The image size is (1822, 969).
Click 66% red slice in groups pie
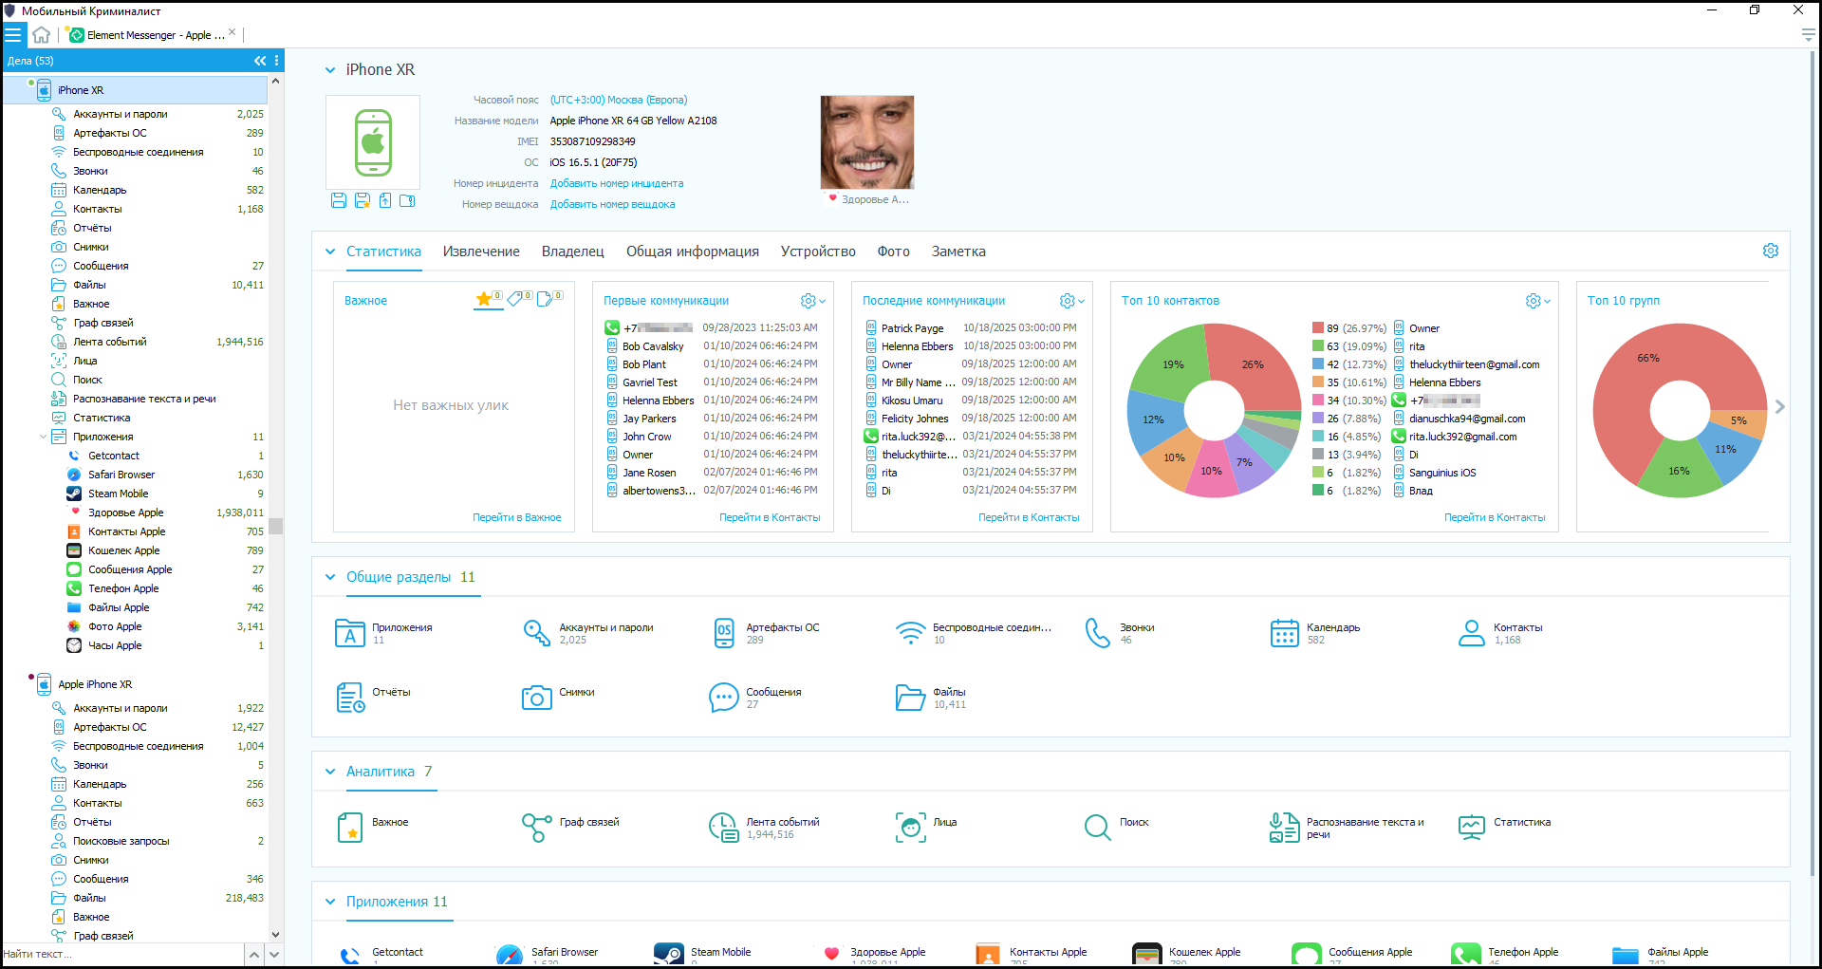point(1647,359)
